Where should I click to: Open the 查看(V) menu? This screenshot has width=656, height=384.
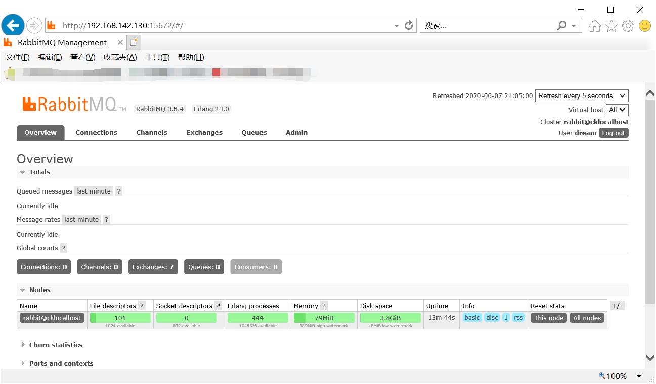[83, 57]
